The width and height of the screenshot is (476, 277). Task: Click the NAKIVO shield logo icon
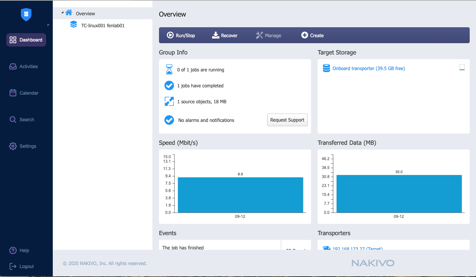[x=26, y=15]
